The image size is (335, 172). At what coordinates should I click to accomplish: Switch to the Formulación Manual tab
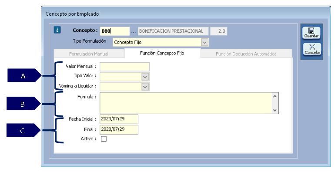tap(89, 54)
